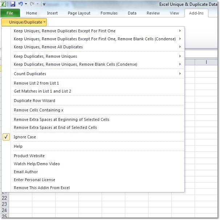Switch to the Formulas ribbon tab
This screenshot has height=220, width=220.
(109, 13)
